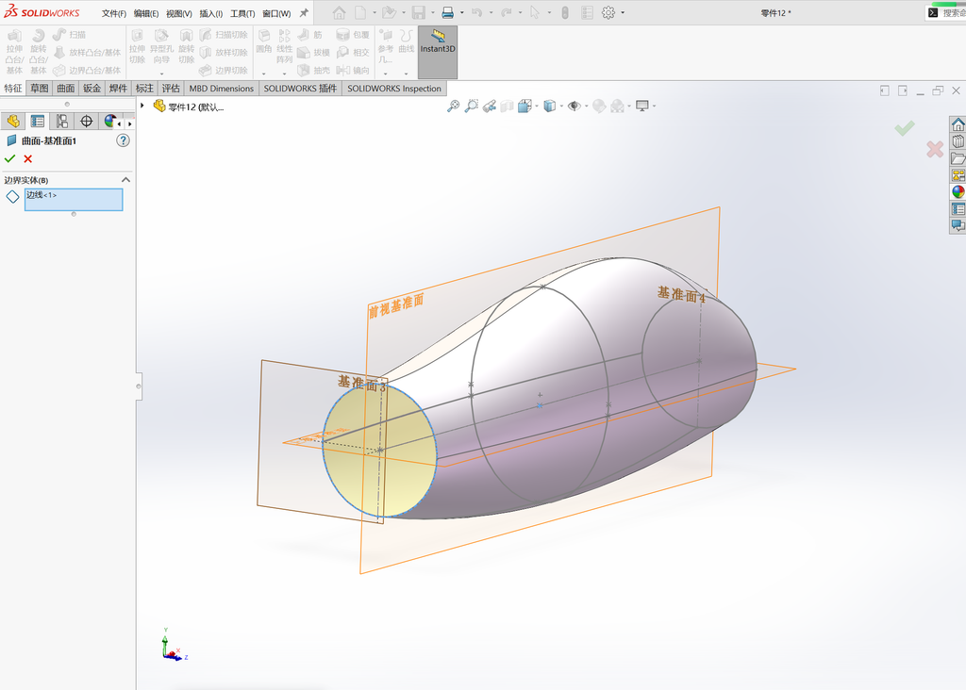The image size is (966, 690).
Task: Switch to the 钣金 tab
Action: pos(92,88)
